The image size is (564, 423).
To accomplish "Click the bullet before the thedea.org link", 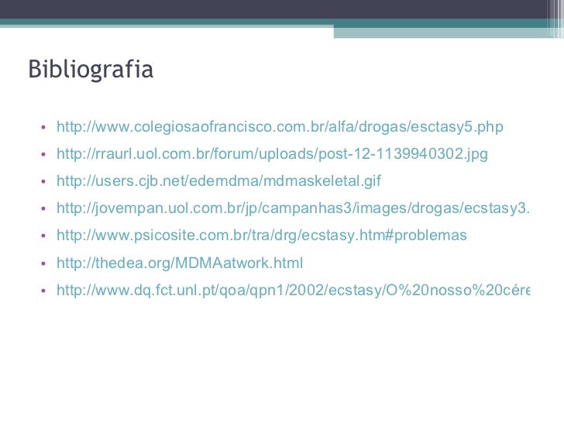I will point(43,263).
